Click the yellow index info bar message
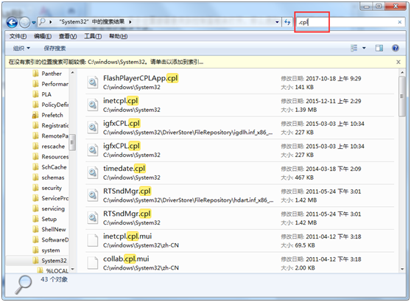 click(x=106, y=62)
